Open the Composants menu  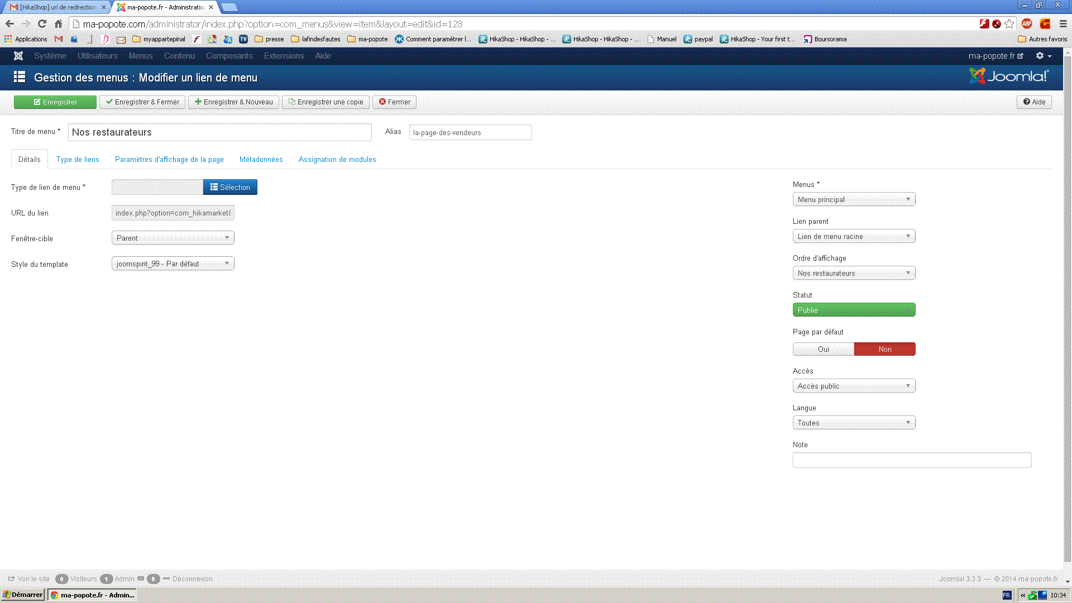click(x=229, y=56)
